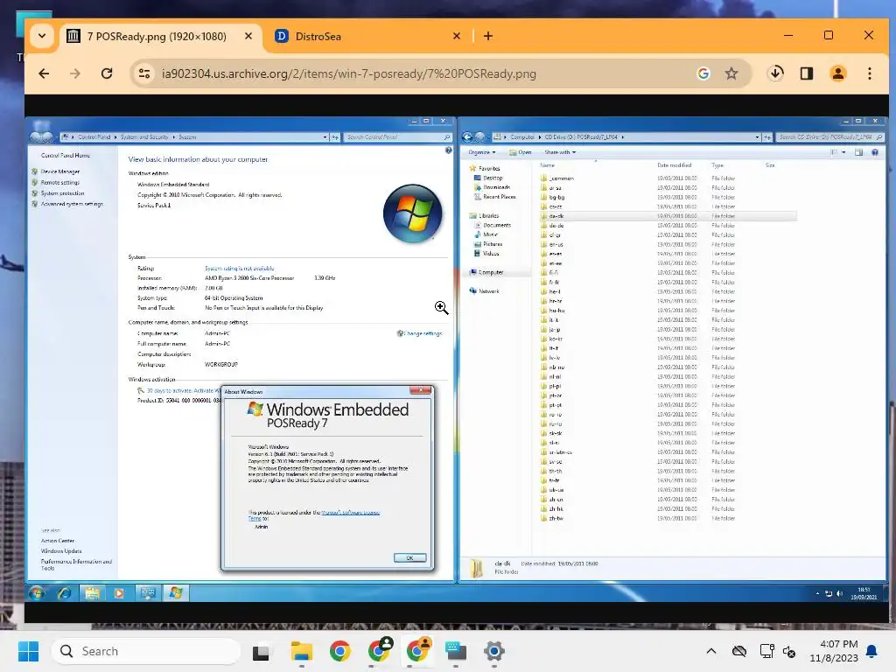This screenshot has width=896, height=672.
Task: Open Chrome downloads icon
Action: click(x=775, y=73)
